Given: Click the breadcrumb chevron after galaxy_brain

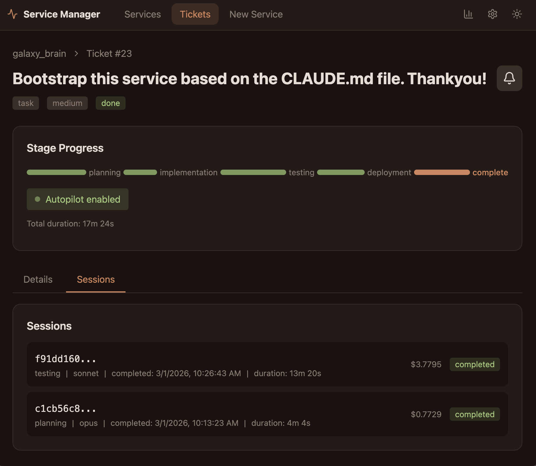Looking at the screenshot, I should coord(76,54).
